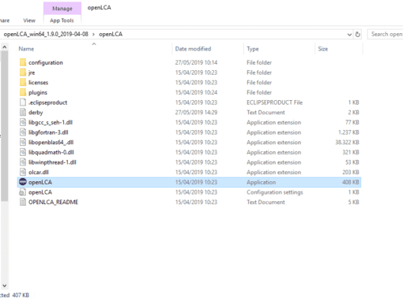Open the configuration folder icon

[x=23, y=62]
